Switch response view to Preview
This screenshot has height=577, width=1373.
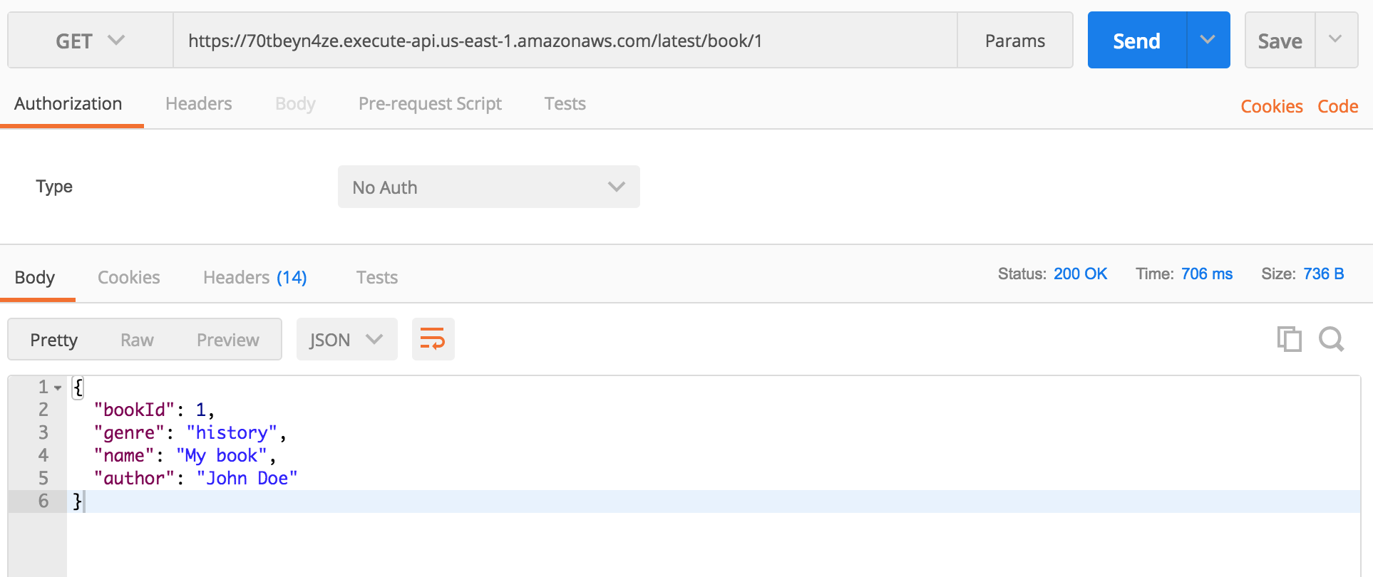pyautogui.click(x=227, y=340)
